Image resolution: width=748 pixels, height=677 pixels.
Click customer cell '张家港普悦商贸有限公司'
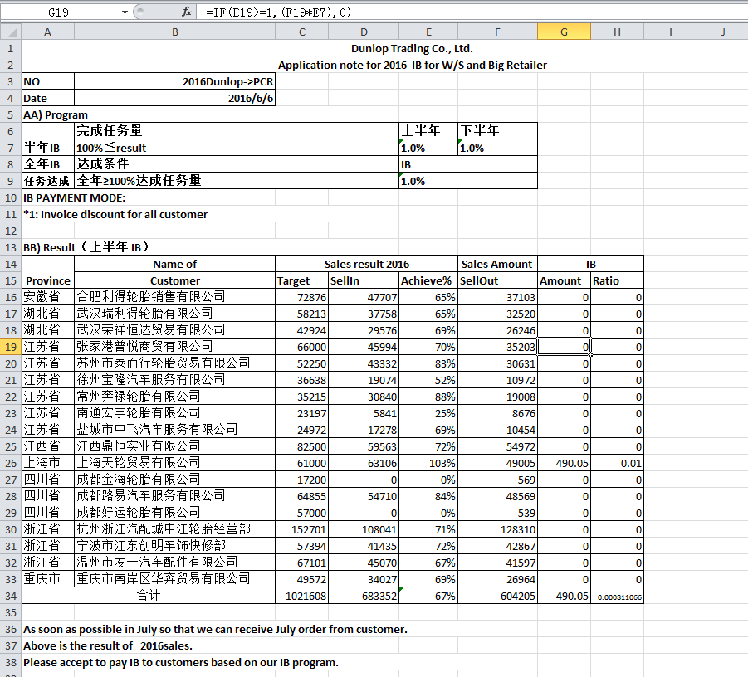[x=174, y=347]
